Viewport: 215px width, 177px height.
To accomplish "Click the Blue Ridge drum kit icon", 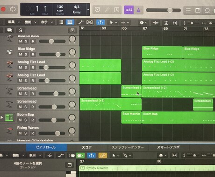I will [x=9, y=52].
